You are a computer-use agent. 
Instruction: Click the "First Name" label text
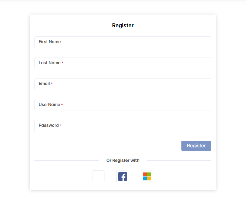[50, 42]
